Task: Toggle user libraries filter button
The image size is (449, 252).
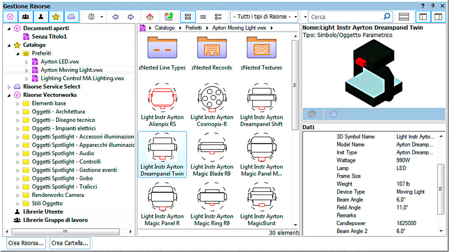Action: tap(41, 17)
